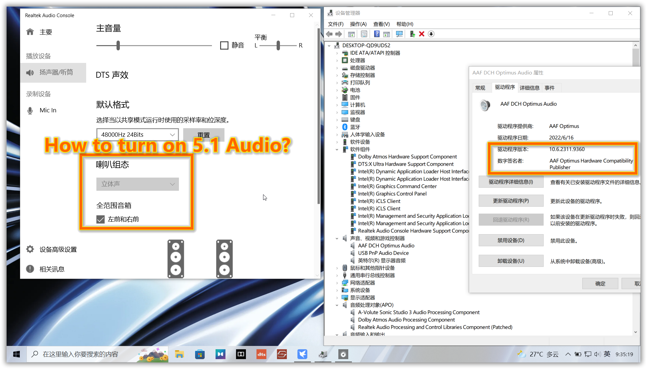647x369 pixels.
Task: Switch to the 事件 tab
Action: (550, 88)
